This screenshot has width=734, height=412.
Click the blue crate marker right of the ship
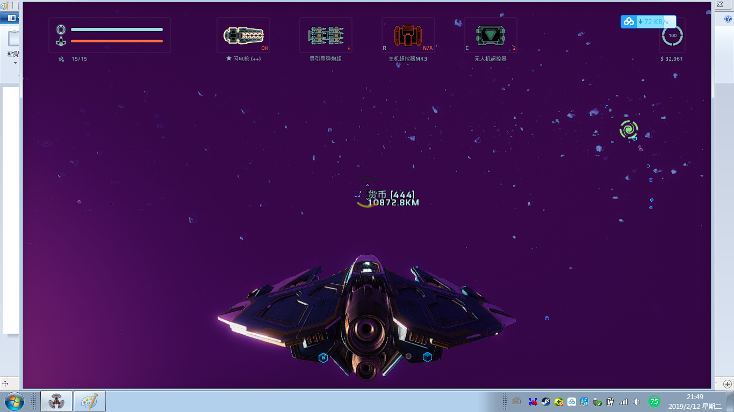coord(546,318)
